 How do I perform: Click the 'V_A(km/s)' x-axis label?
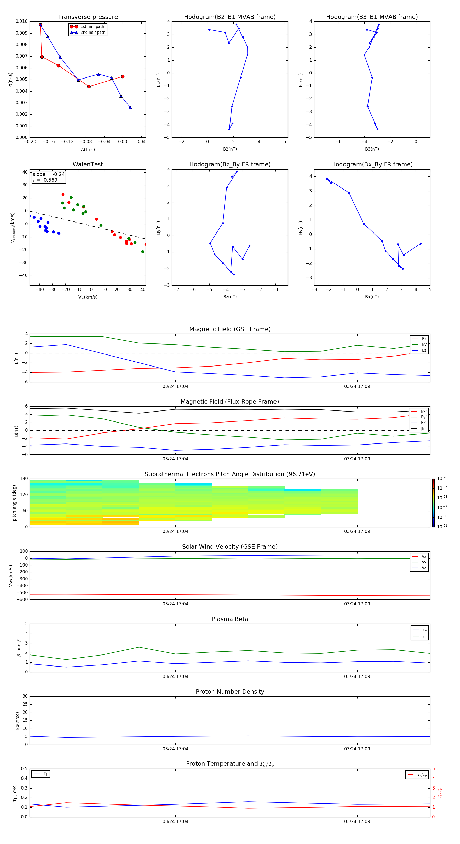(x=88, y=297)
